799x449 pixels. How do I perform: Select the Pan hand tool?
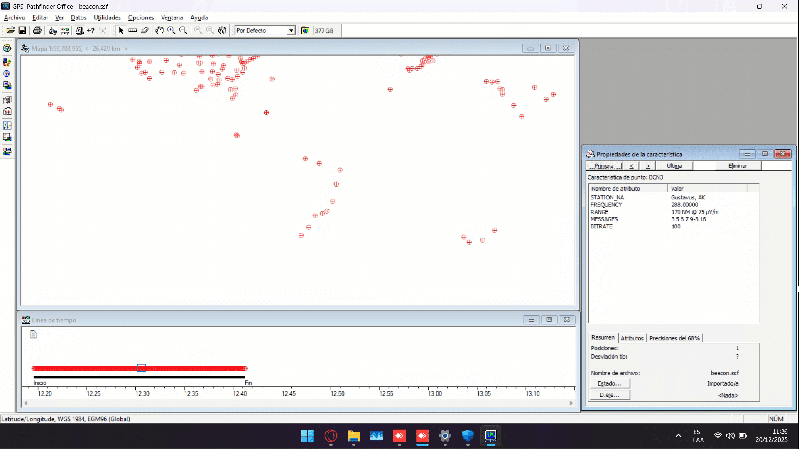pos(159,30)
